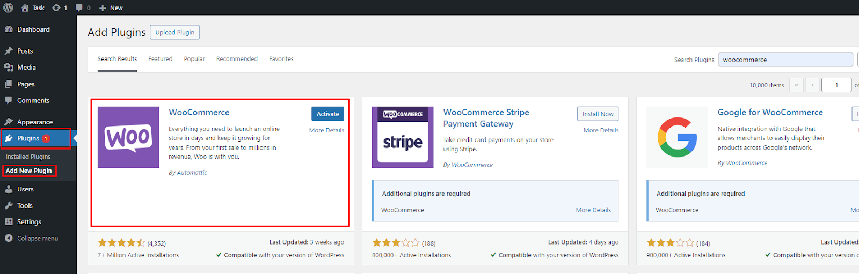859x274 pixels.
Task: Open the Task site home link
Action: pos(33,8)
